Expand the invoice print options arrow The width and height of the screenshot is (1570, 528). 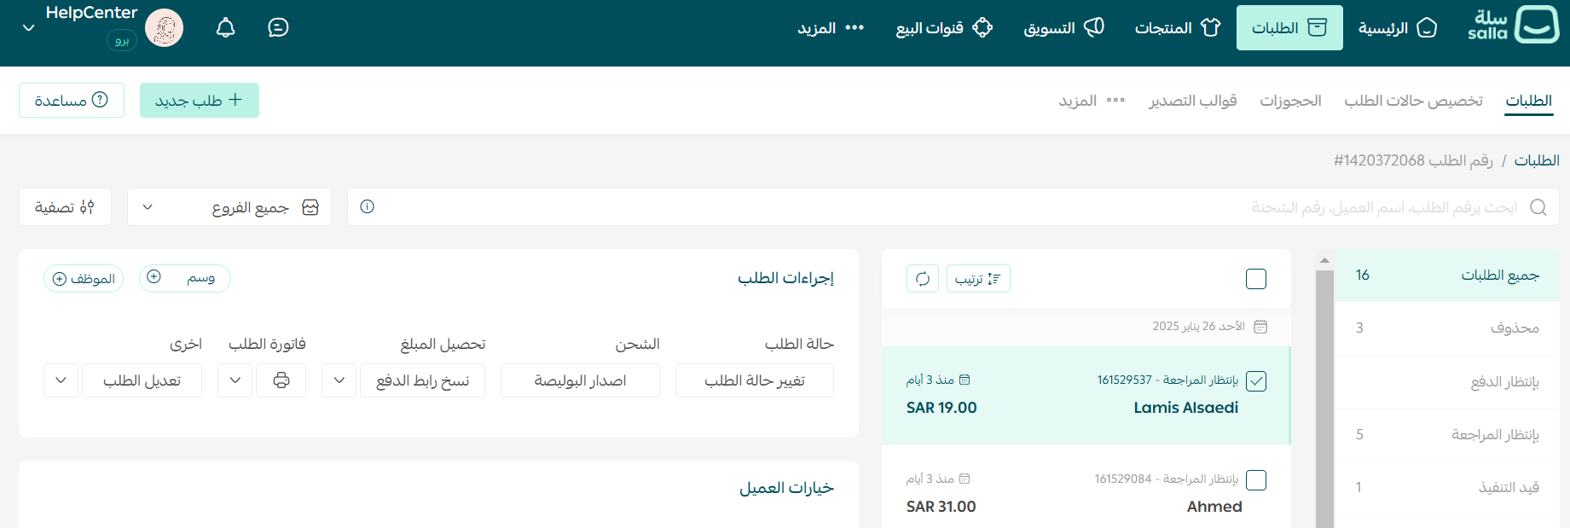point(235,380)
